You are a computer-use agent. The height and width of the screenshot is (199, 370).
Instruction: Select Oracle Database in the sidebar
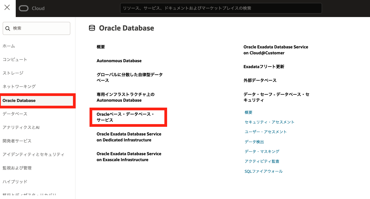coord(19,101)
